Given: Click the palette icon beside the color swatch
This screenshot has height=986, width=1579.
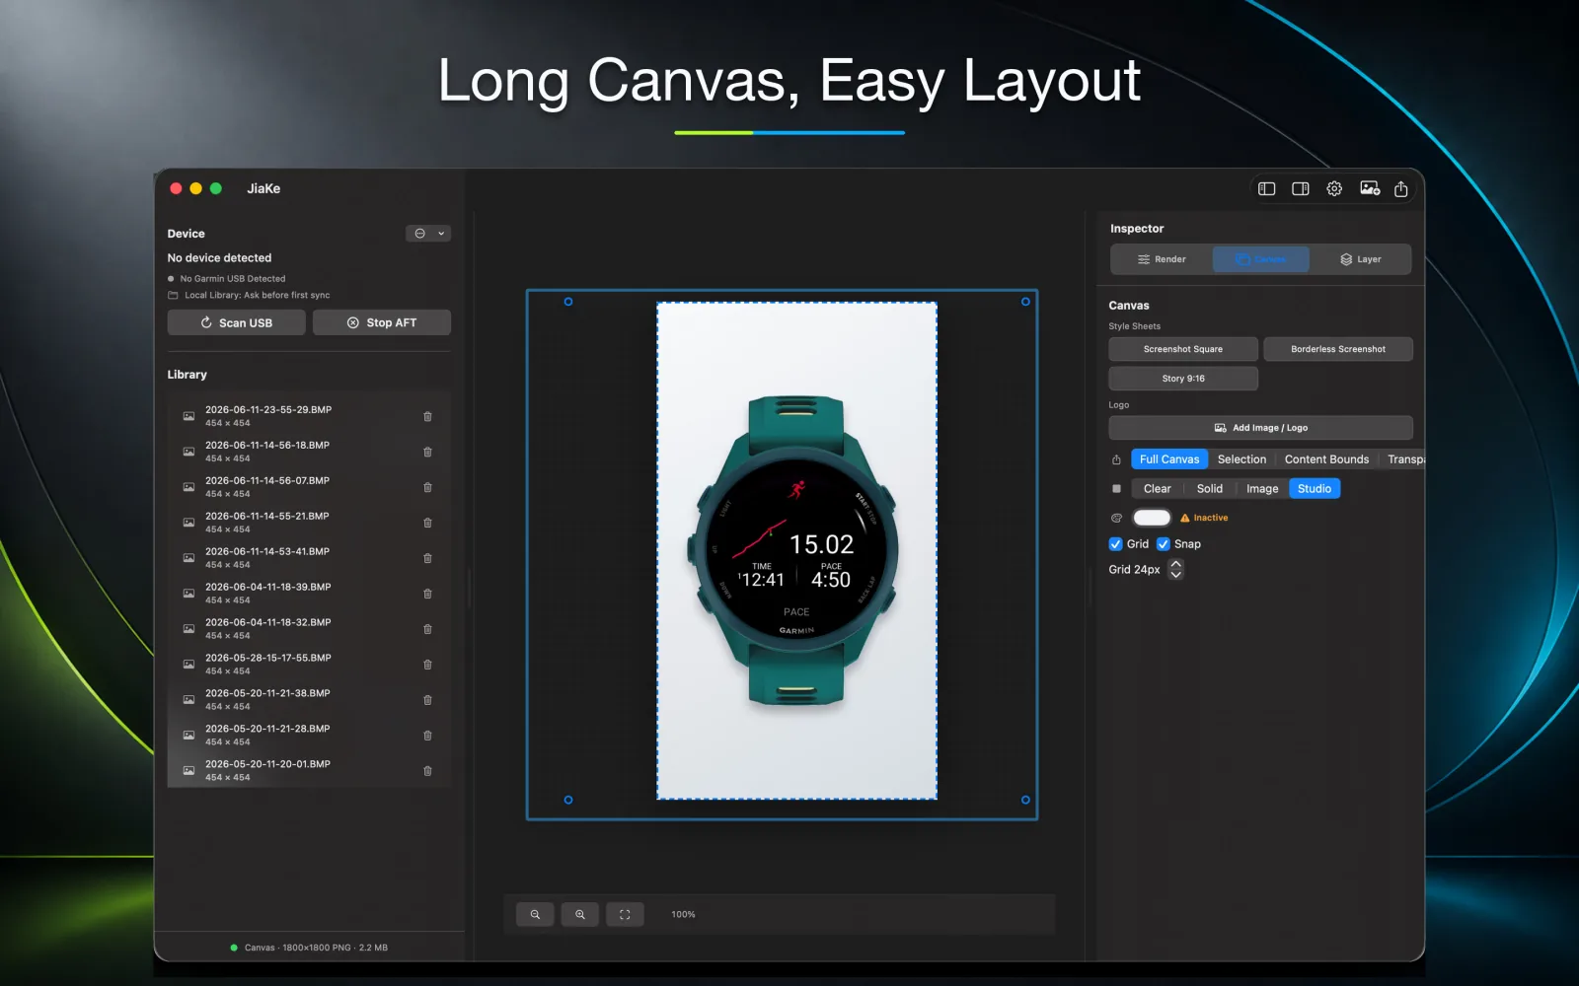Looking at the screenshot, I should 1116,518.
